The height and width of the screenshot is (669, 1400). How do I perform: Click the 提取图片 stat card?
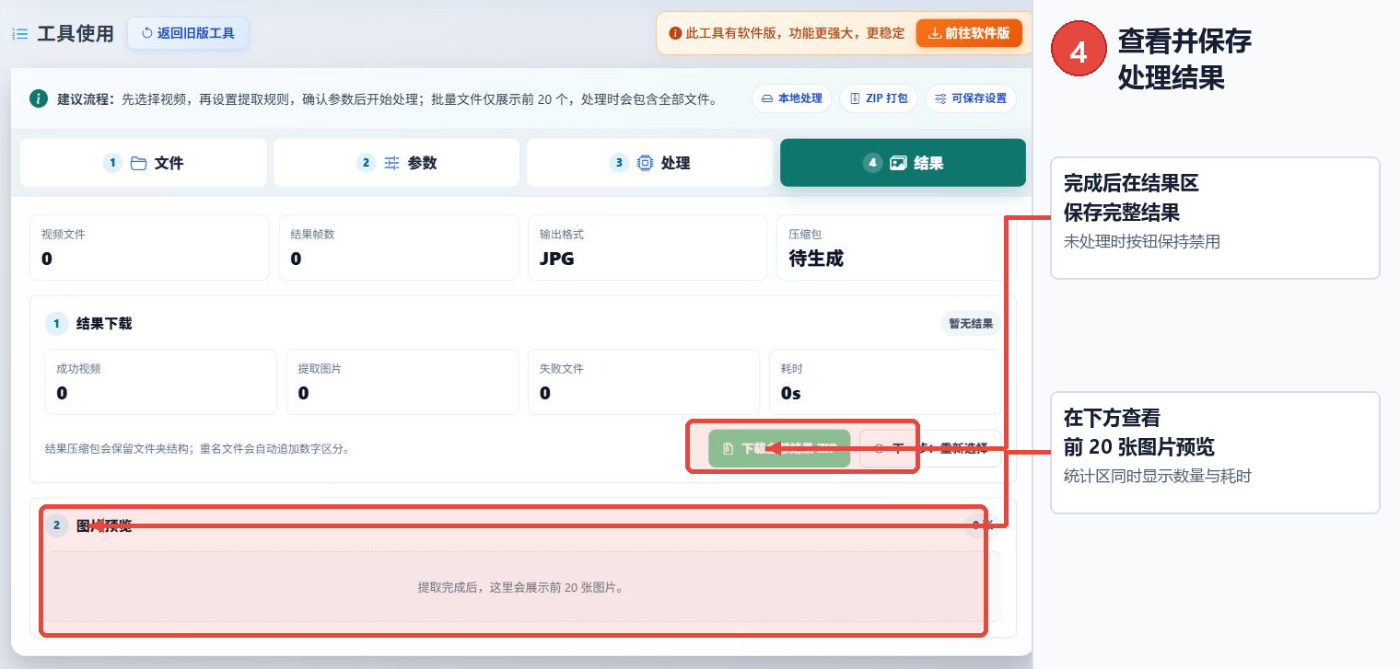pos(402,382)
